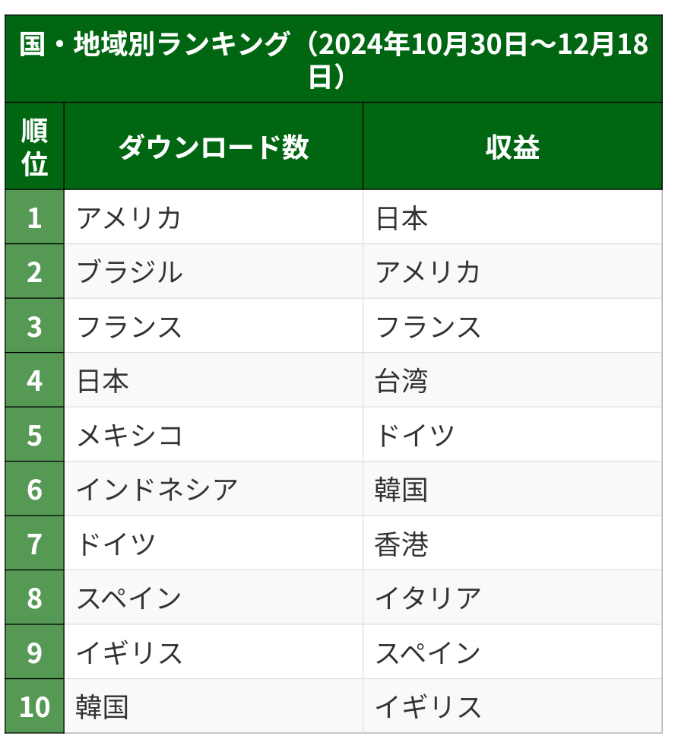The image size is (675, 752).
Task: Click フランス in the revenue column
Action: (x=428, y=327)
